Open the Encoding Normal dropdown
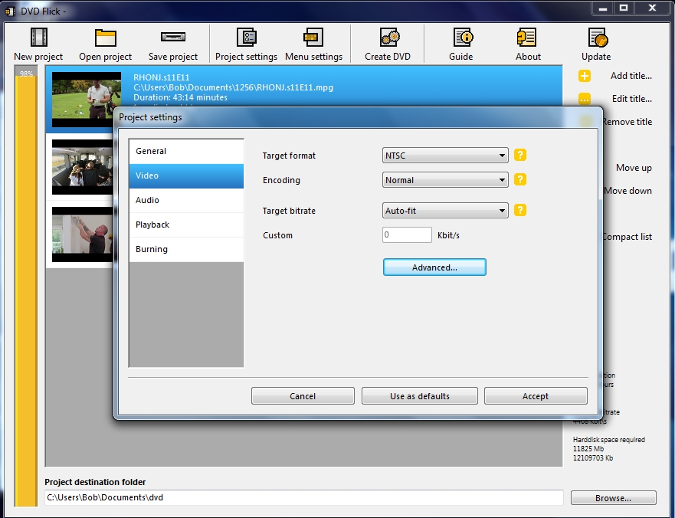Screen dimensions: 675x518 pos(445,180)
